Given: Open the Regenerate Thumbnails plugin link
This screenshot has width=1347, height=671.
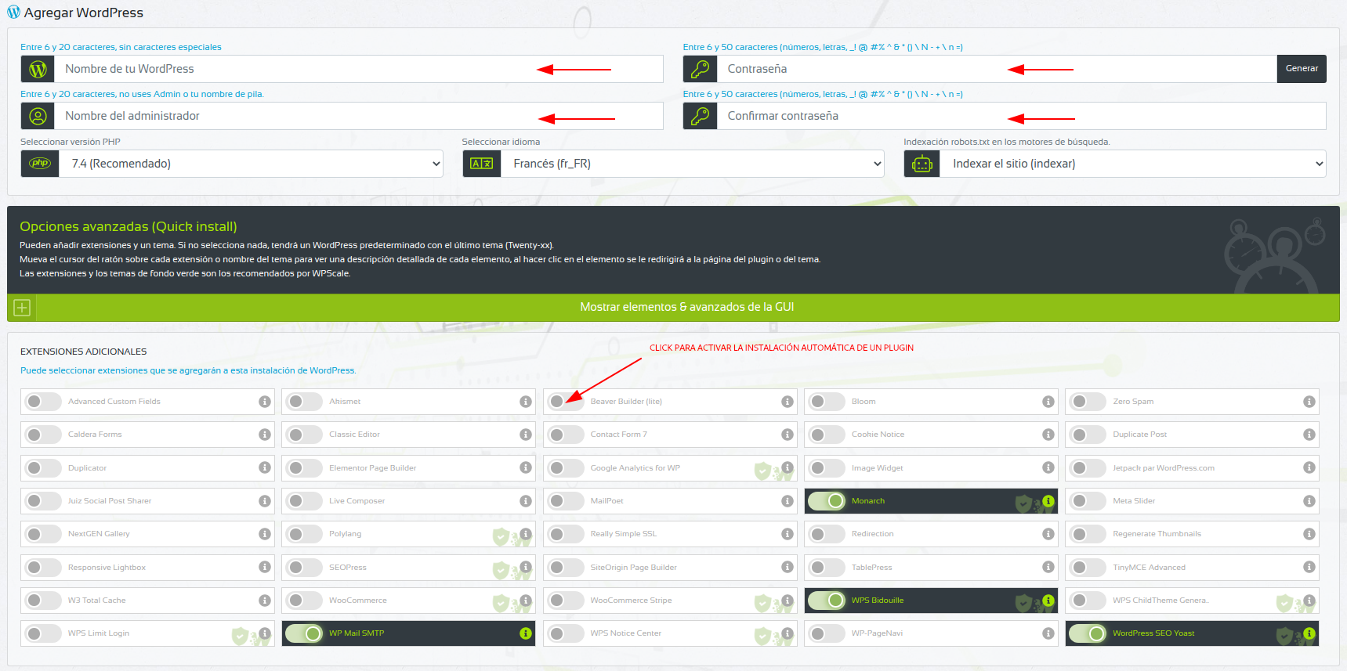Looking at the screenshot, I should click(x=1157, y=534).
